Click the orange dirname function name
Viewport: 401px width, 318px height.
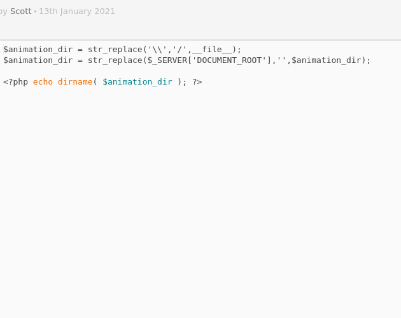pos(75,82)
